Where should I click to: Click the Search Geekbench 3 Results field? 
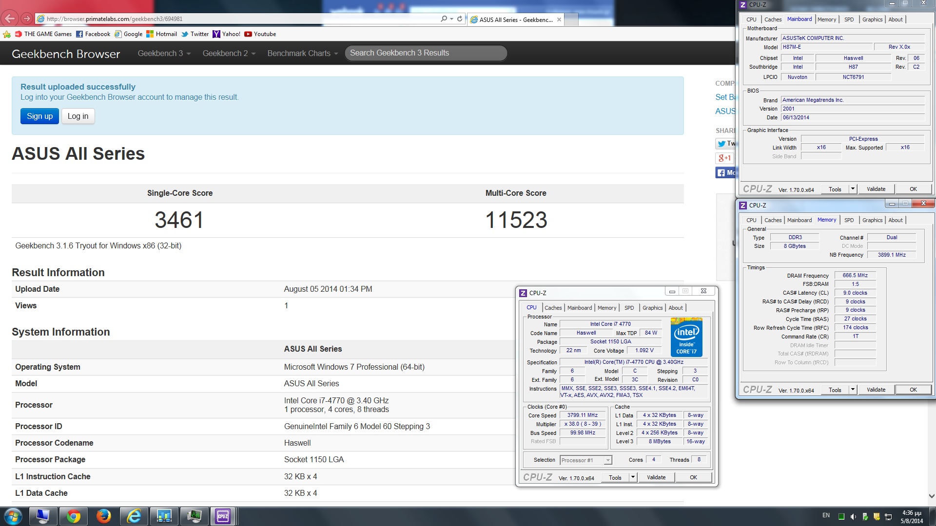(426, 53)
